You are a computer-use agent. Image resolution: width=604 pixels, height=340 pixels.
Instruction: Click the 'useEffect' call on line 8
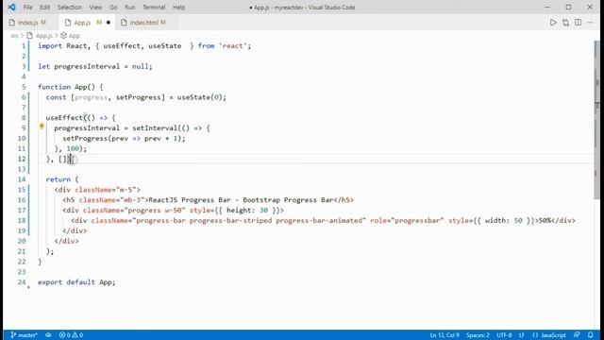coord(64,117)
